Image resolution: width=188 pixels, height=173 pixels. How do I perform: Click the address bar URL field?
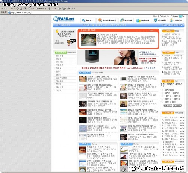pos(98,12)
